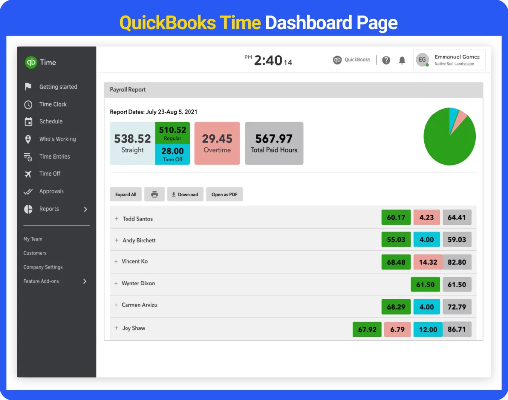Open Time Entries in the sidebar

coord(55,157)
